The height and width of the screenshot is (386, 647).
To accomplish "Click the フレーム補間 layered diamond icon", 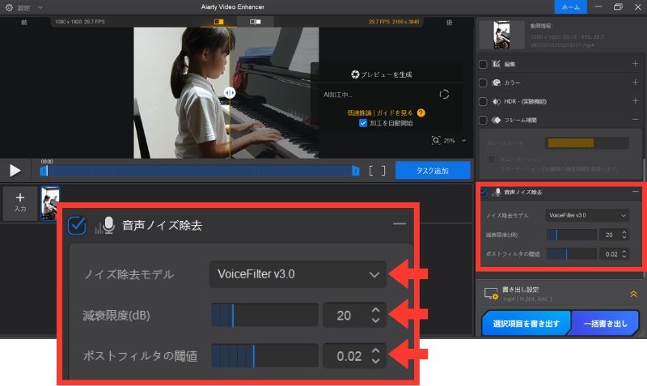I will [497, 120].
